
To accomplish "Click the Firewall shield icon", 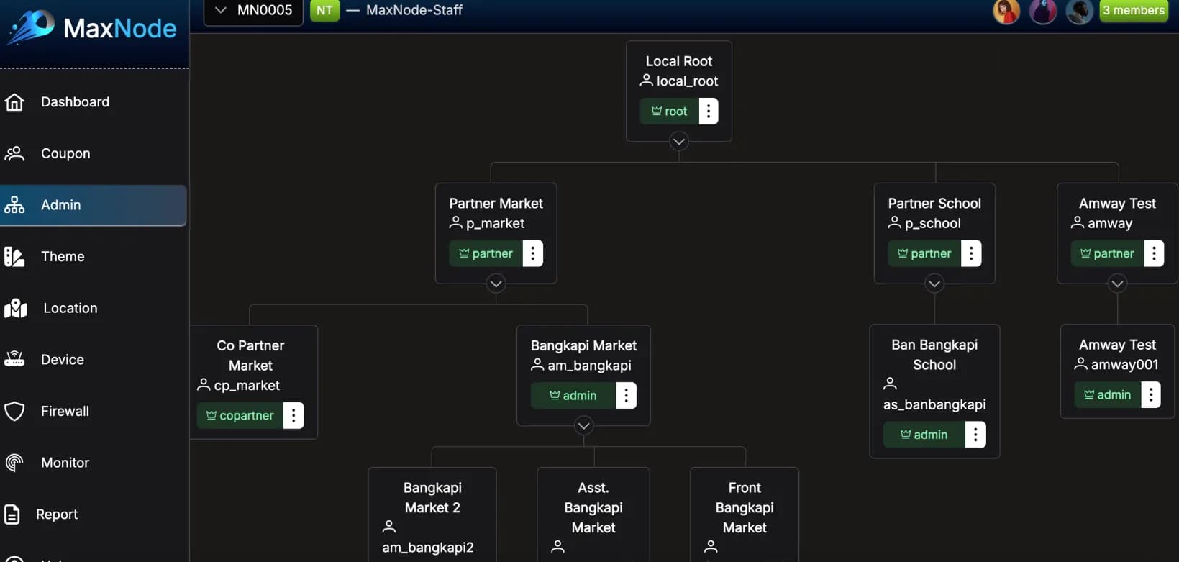I will pos(14,411).
